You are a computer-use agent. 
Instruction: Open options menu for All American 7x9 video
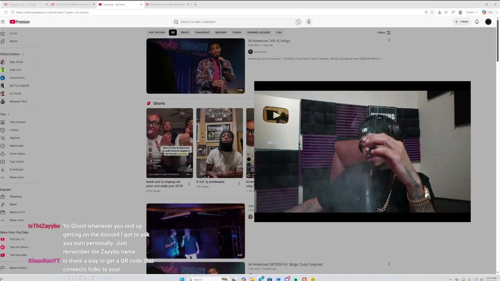pyautogui.click(x=389, y=40)
